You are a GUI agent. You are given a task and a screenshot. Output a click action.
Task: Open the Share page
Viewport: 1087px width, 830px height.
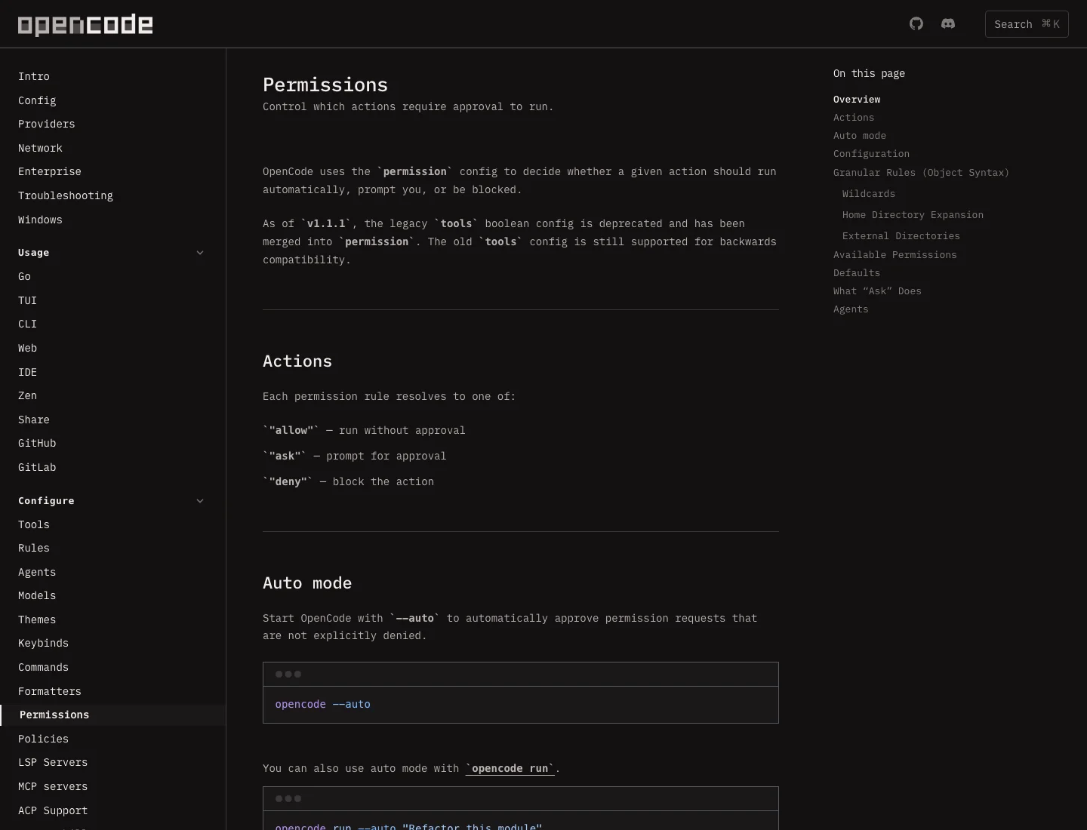34,420
